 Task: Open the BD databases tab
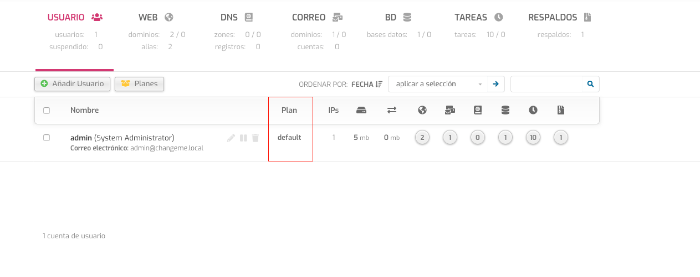[x=398, y=17]
